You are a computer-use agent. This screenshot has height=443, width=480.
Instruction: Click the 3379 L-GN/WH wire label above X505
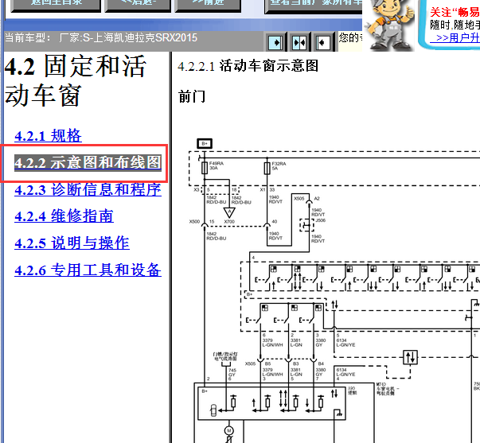tap(272, 342)
